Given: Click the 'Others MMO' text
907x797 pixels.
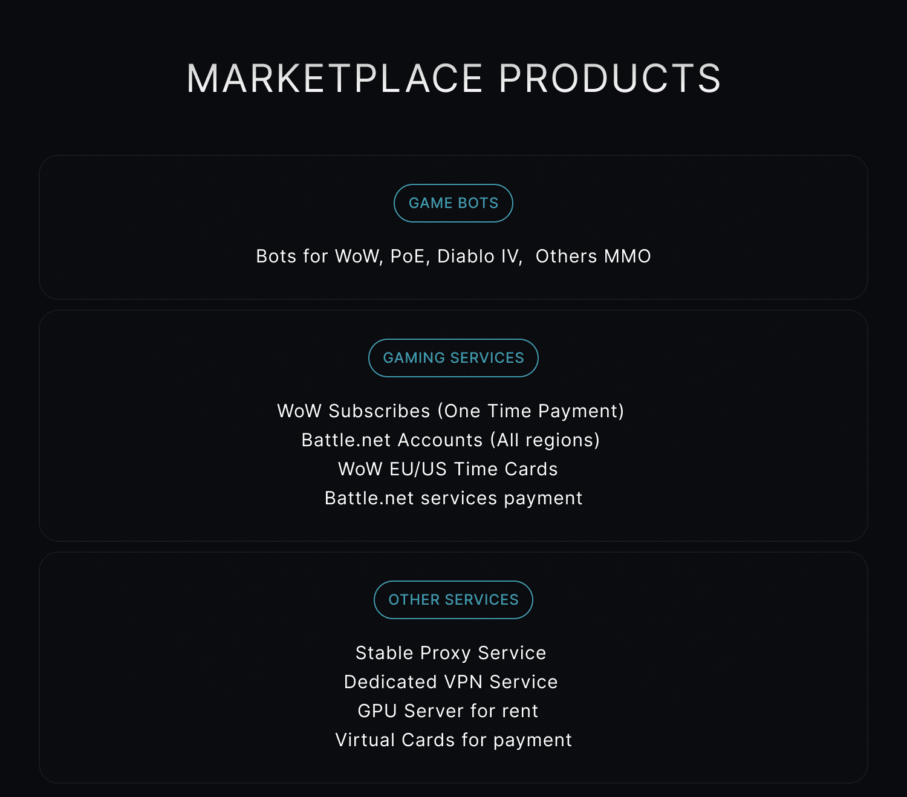Looking at the screenshot, I should coord(593,256).
